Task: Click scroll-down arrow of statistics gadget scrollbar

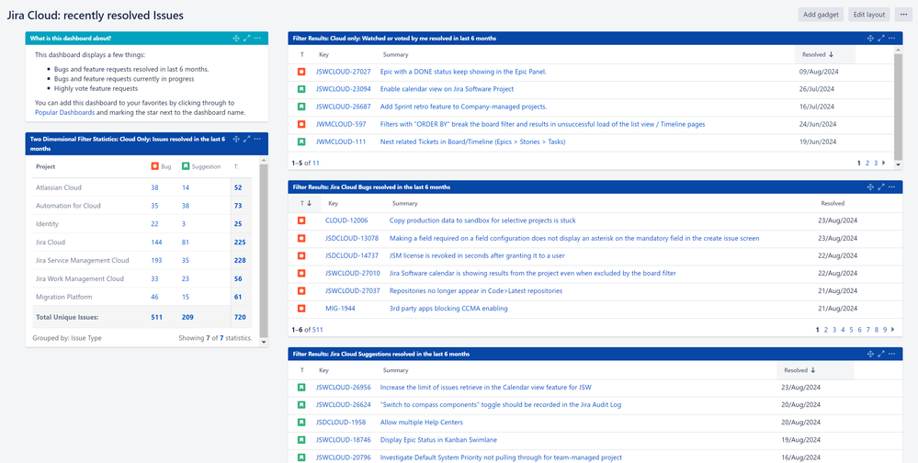Action: tap(264, 342)
